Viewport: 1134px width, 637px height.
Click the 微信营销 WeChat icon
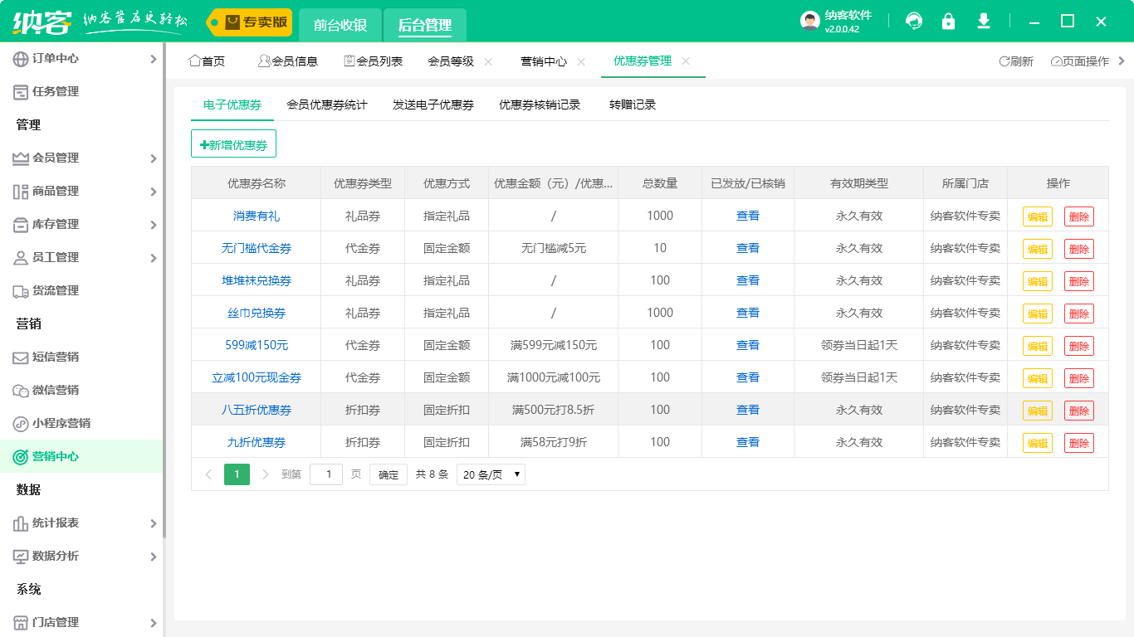21,390
